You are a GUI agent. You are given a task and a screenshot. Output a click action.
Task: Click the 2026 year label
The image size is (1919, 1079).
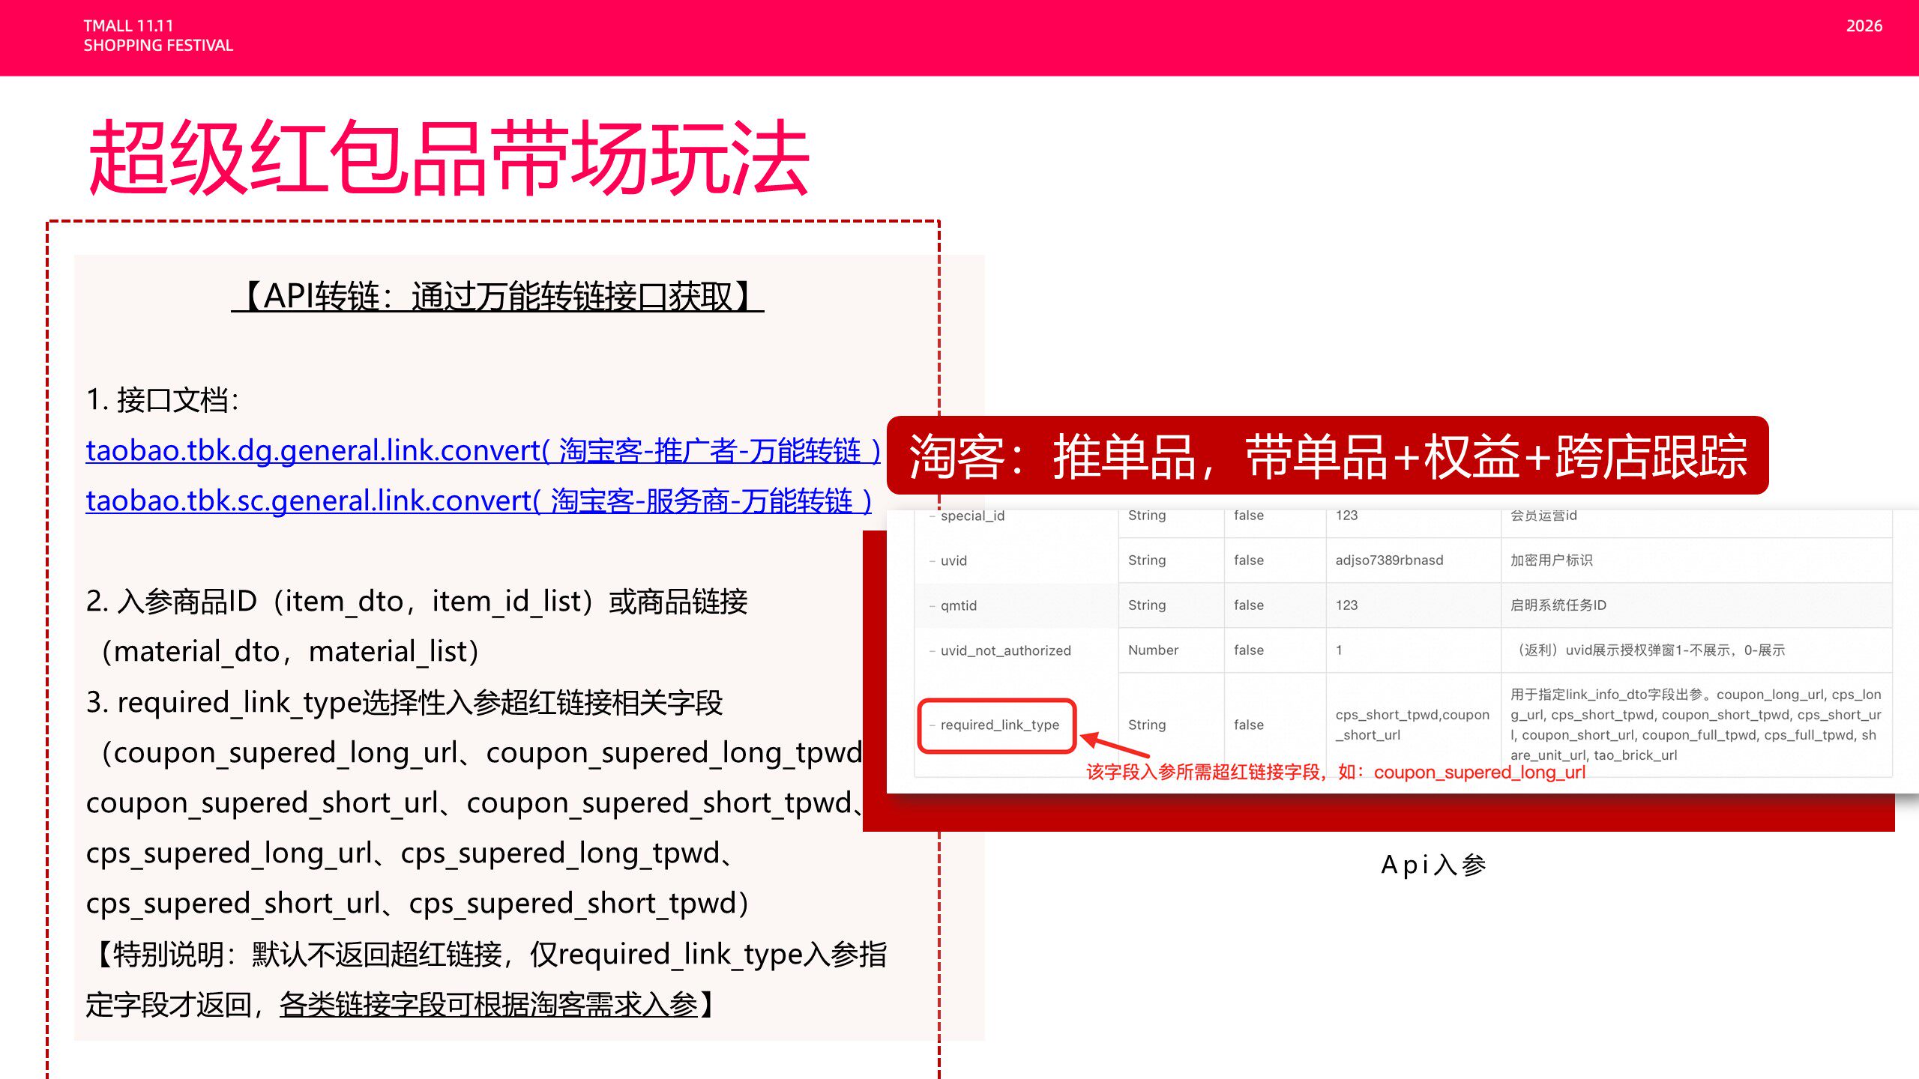click(1864, 25)
